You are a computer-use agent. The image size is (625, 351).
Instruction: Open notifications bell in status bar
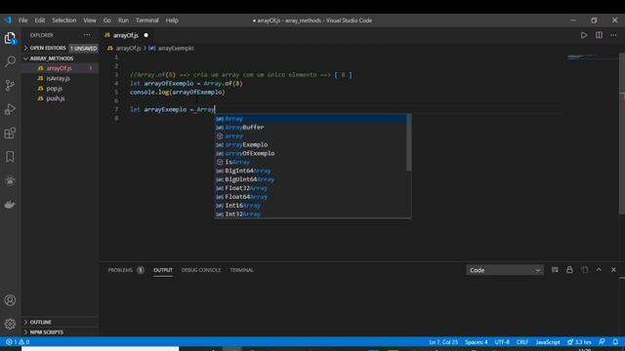pos(615,342)
